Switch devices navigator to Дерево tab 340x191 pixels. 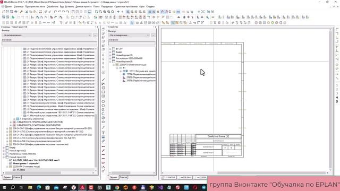(113, 177)
